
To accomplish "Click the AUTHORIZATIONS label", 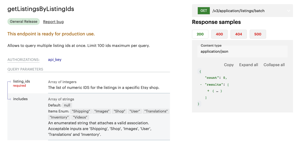I will [23, 60].
